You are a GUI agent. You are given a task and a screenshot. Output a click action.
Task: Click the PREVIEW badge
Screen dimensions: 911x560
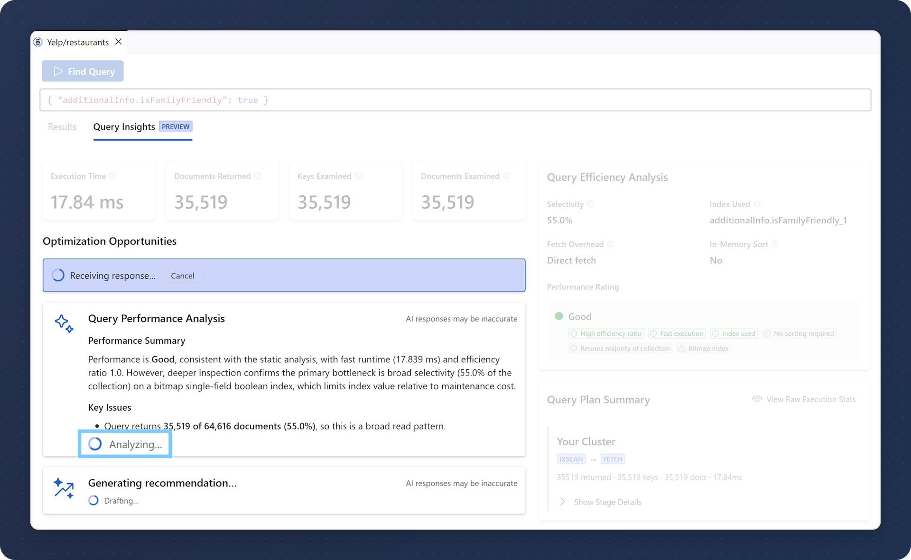point(176,127)
